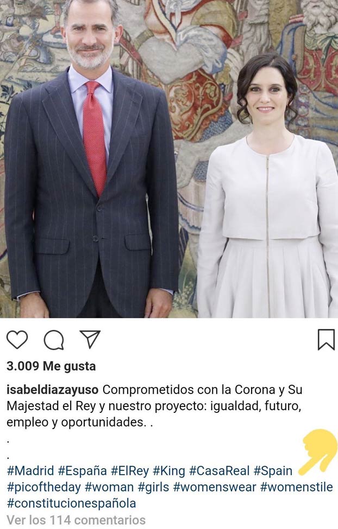The image size is (338, 529).
Task: Open the #picoftheday hashtag
Action: coord(44,487)
